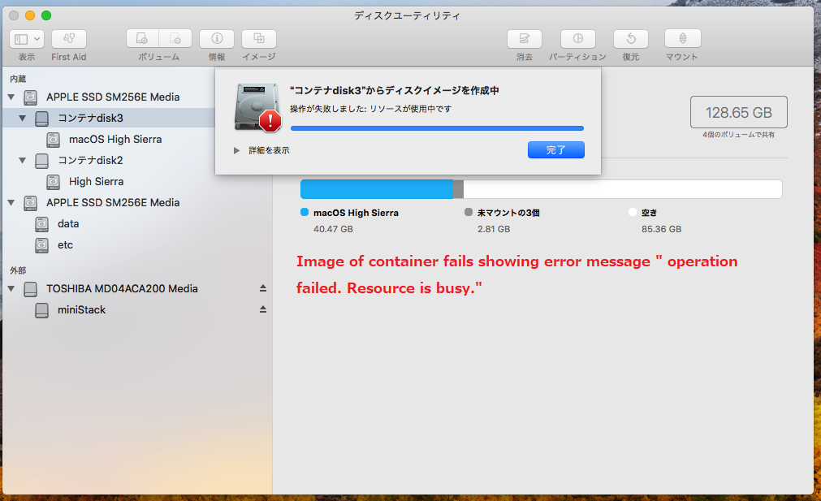The width and height of the screenshot is (821, 501).
Task: Select macOS High Sierra volume icon
Action: click(53, 139)
